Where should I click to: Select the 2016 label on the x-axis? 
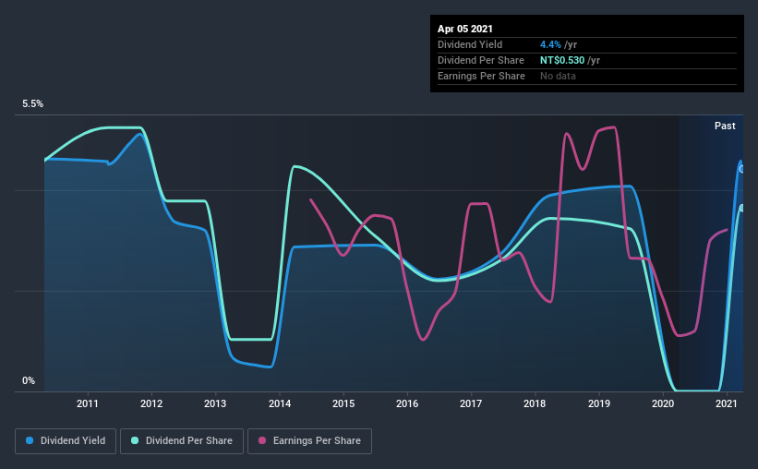407,403
